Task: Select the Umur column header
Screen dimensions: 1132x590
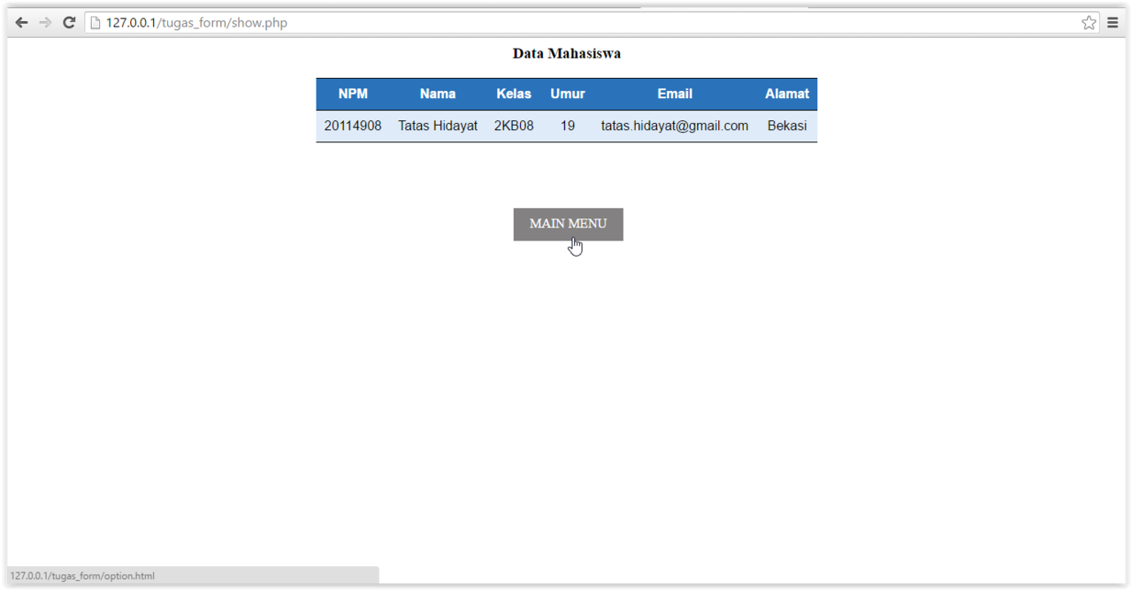Action: (x=568, y=94)
